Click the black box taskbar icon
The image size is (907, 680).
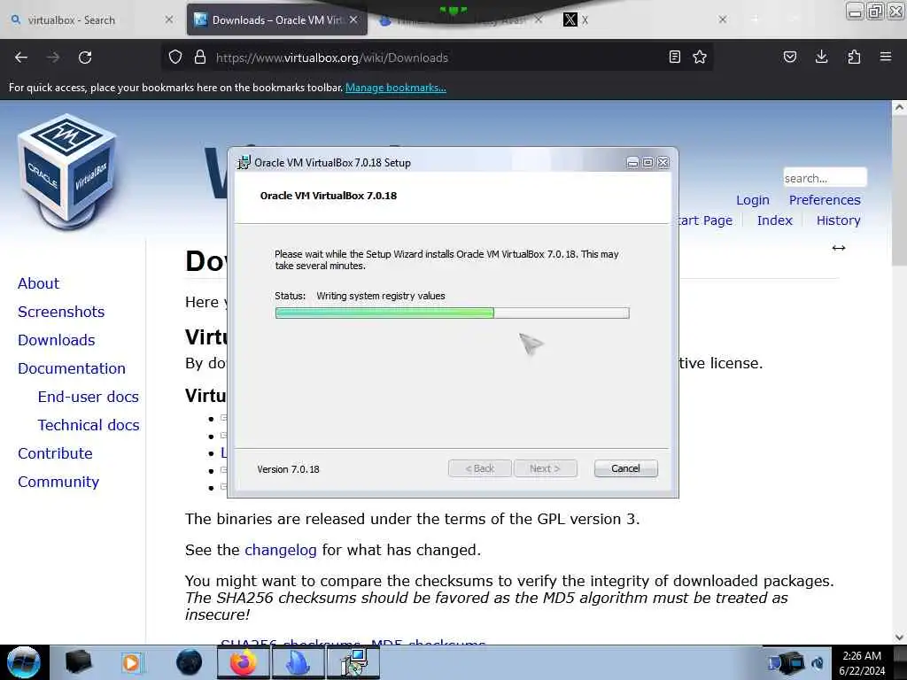click(78, 662)
